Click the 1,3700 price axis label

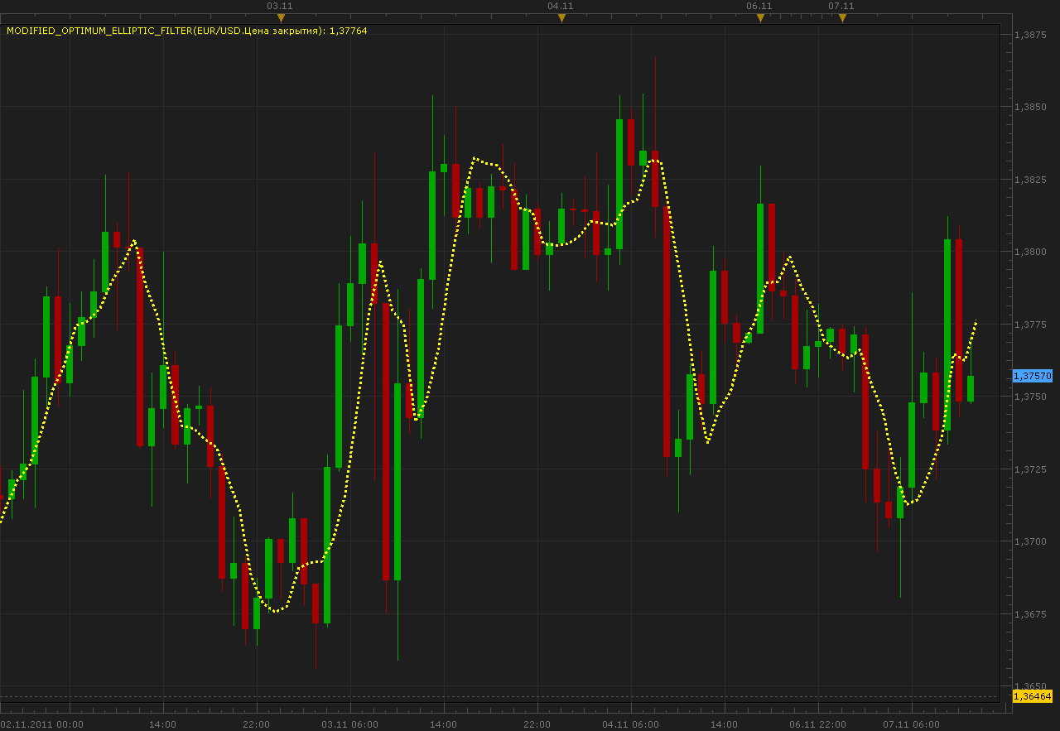coord(1029,541)
